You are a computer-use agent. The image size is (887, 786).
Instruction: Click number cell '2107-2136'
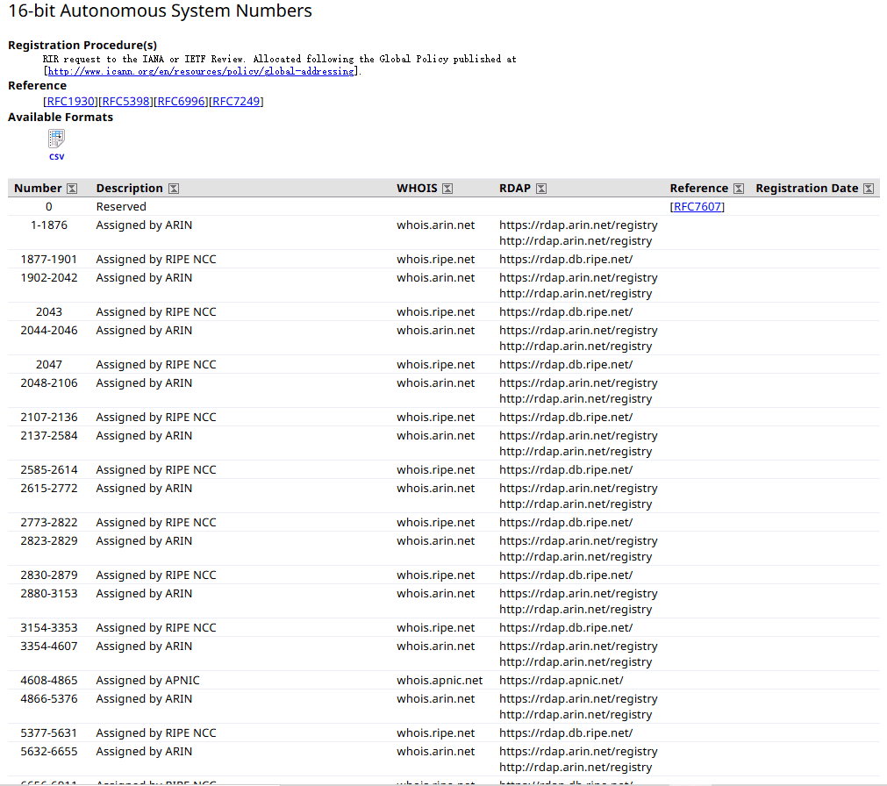click(48, 417)
